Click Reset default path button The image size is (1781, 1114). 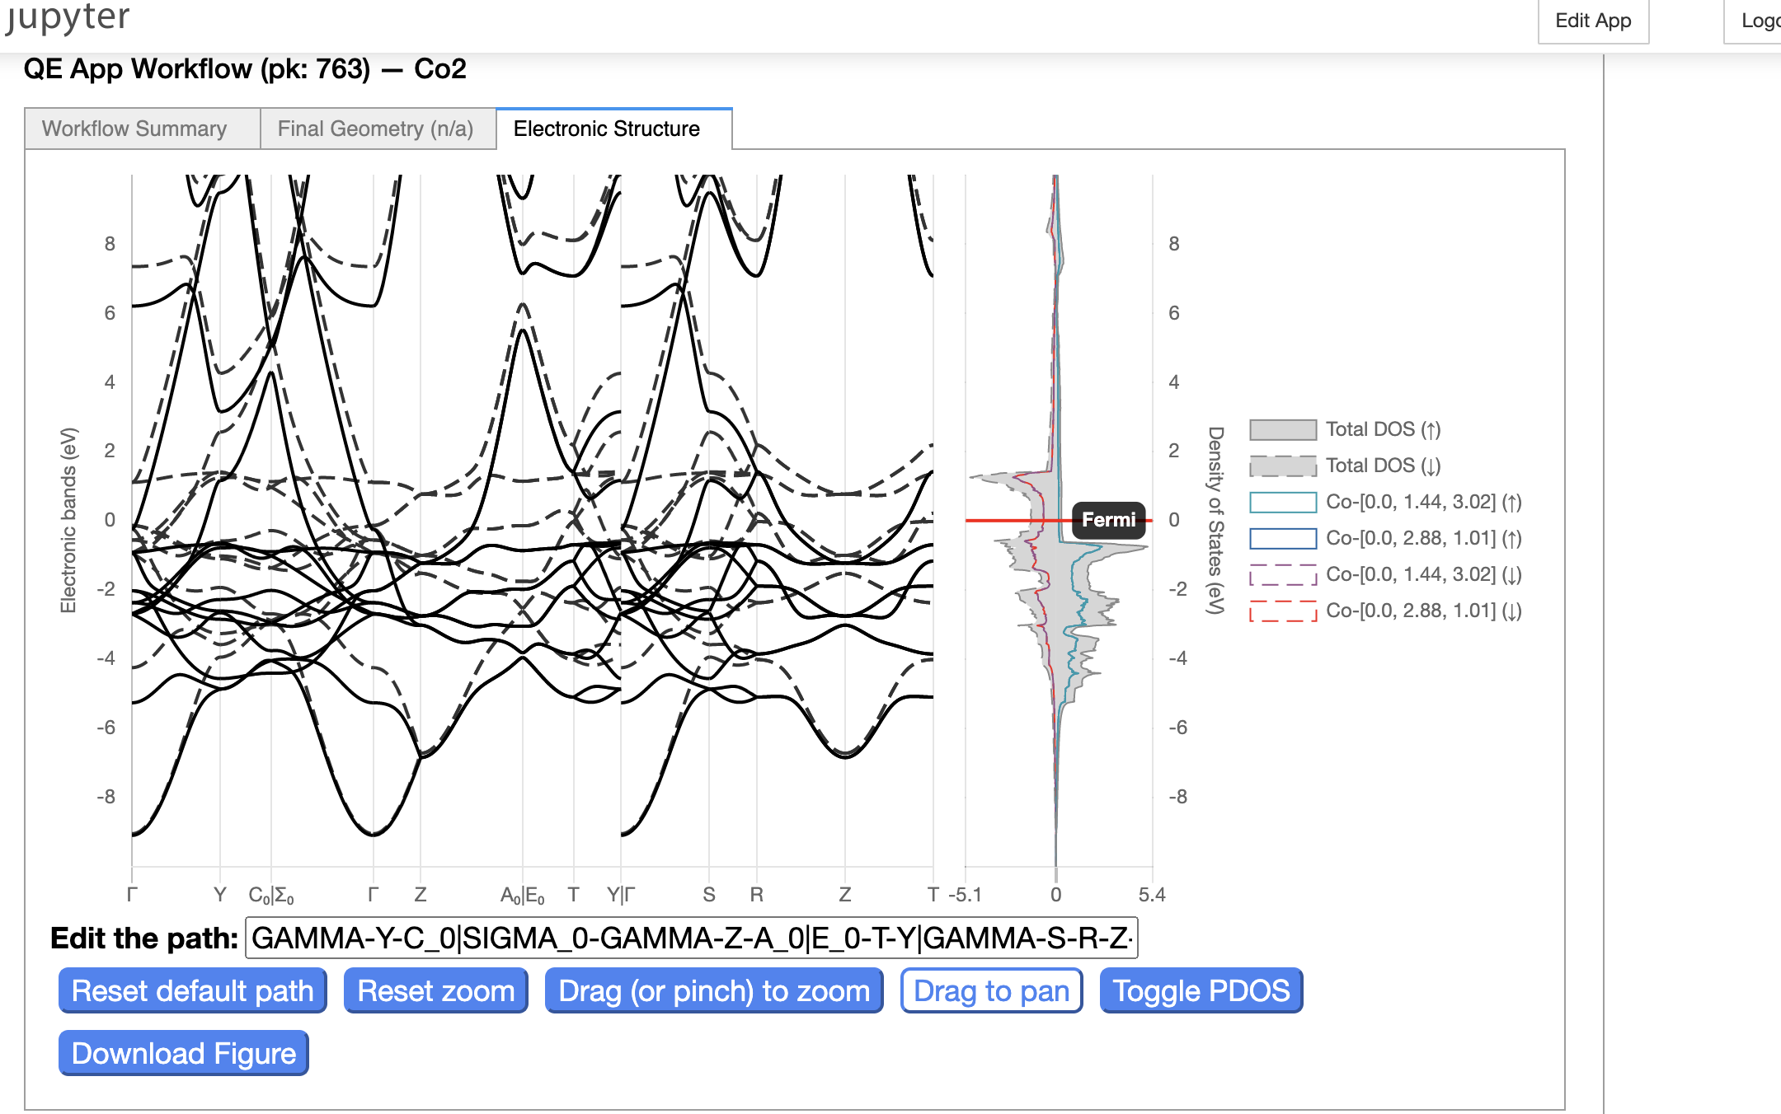coord(191,990)
